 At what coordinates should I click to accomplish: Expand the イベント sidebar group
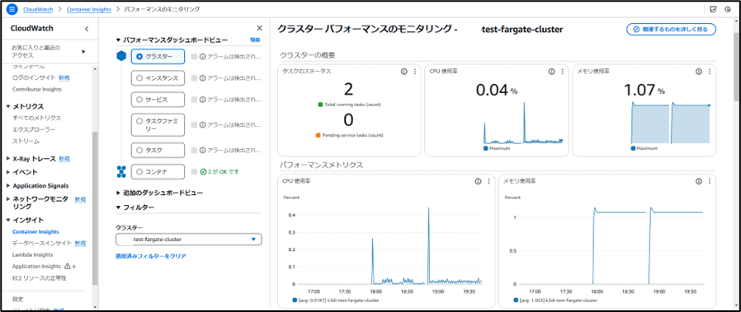[8, 172]
